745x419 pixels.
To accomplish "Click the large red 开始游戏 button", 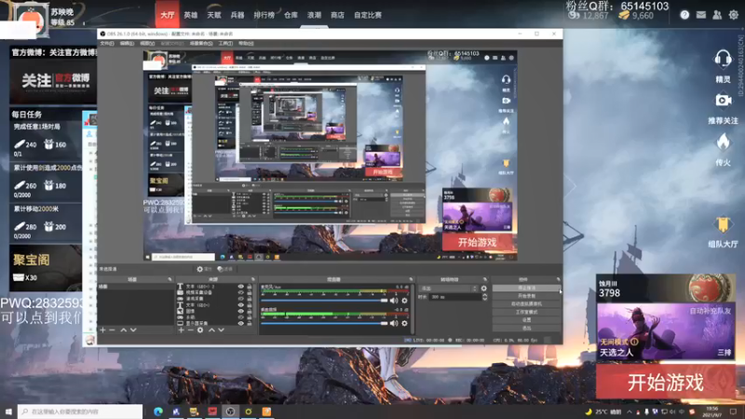I will click(x=666, y=382).
